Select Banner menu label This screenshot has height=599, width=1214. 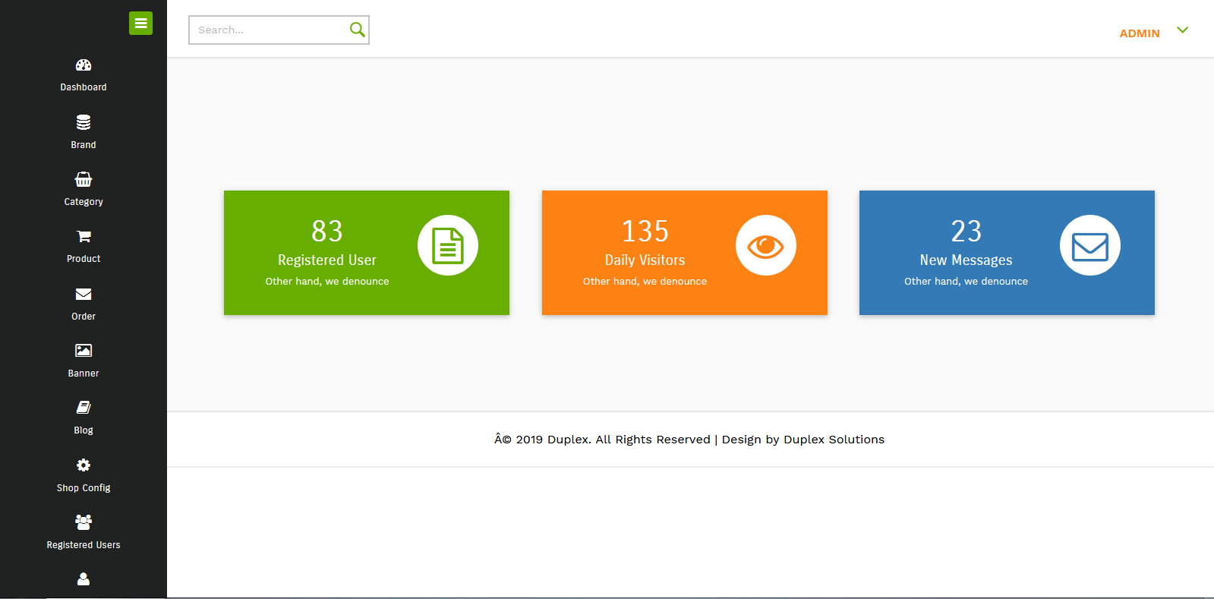84,374
